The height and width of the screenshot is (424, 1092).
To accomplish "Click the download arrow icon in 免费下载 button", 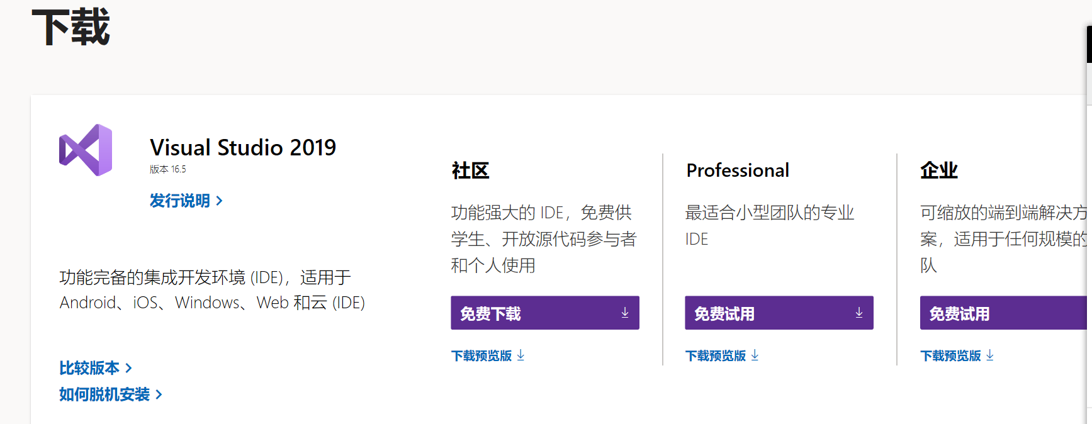I will click(x=625, y=313).
